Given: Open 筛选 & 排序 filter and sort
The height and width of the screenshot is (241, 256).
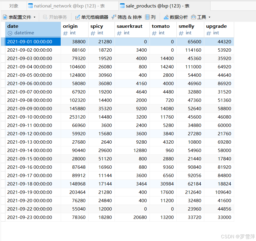Looking at the screenshot, I should tap(127, 17).
